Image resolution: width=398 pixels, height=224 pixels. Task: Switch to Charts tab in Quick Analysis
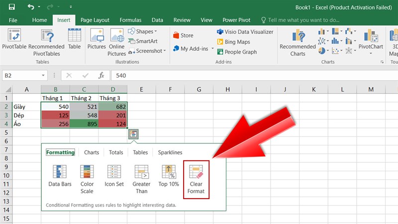pyautogui.click(x=92, y=152)
